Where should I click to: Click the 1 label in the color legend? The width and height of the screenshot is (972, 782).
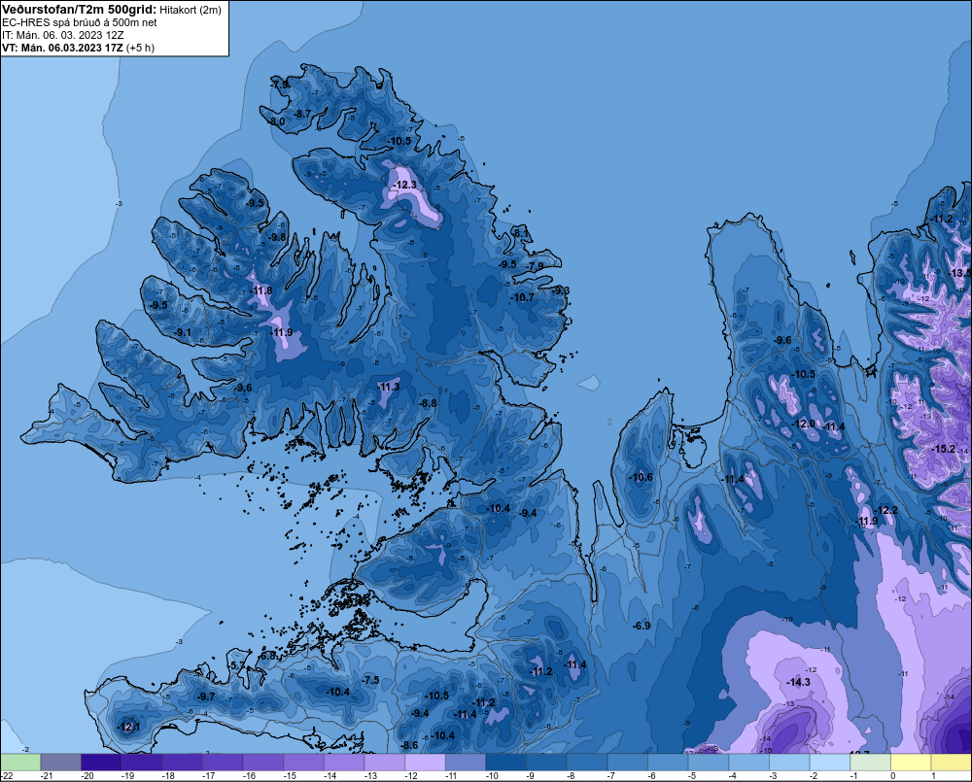[933, 776]
